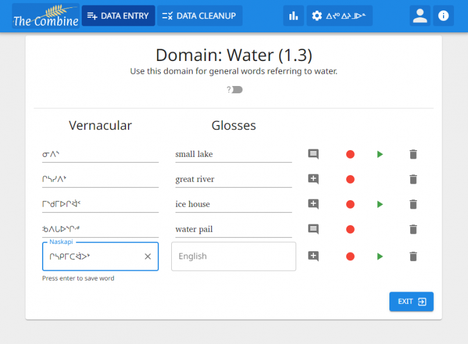Delete the 'ice house' entry
The height and width of the screenshot is (344, 468).
pyautogui.click(x=413, y=204)
